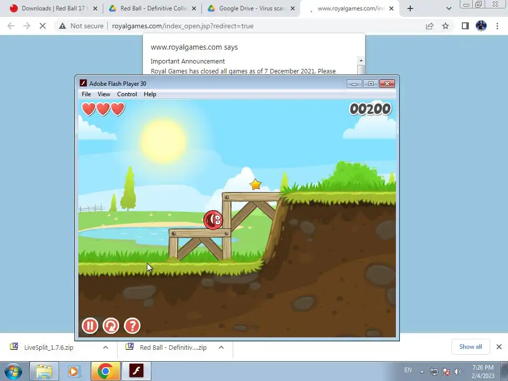The width and height of the screenshot is (508, 381).
Task: Close the downloads bar
Action: [x=499, y=347]
